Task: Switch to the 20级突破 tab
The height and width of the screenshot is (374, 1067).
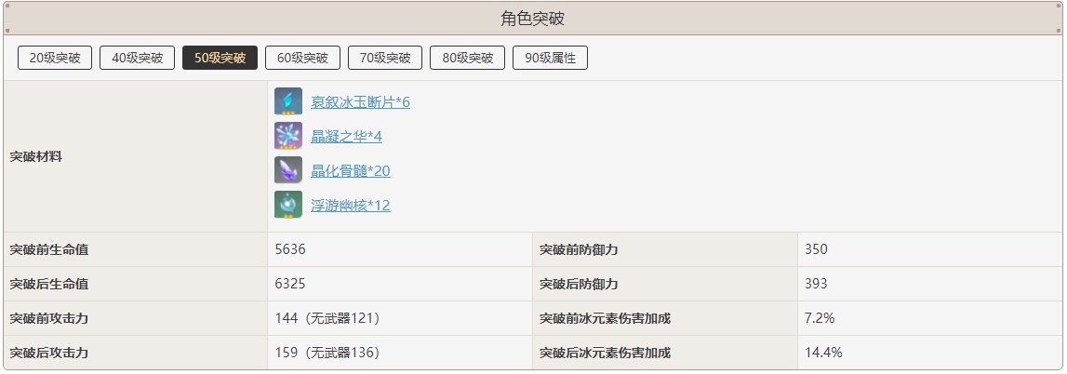Action: point(55,58)
